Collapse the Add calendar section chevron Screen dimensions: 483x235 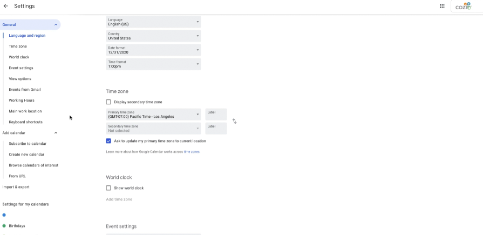pyautogui.click(x=56, y=132)
